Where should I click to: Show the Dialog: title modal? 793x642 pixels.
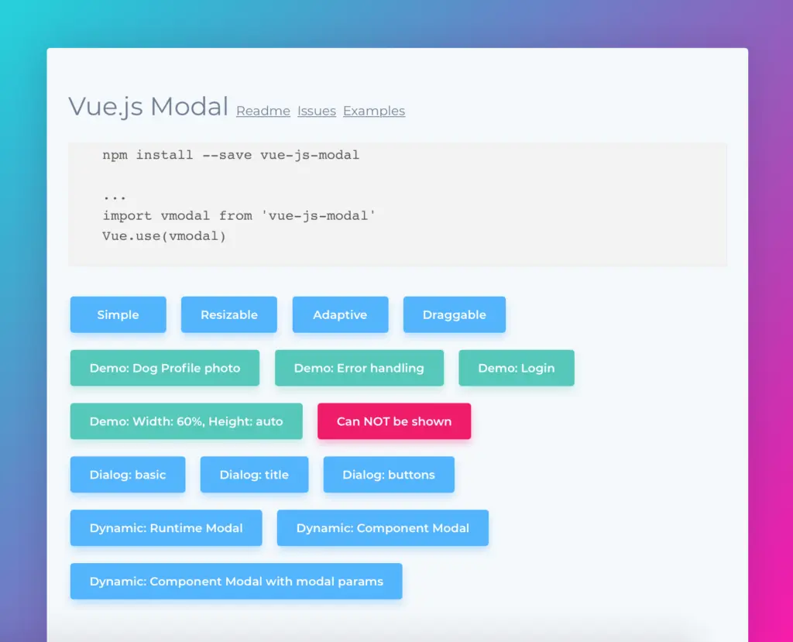point(254,475)
